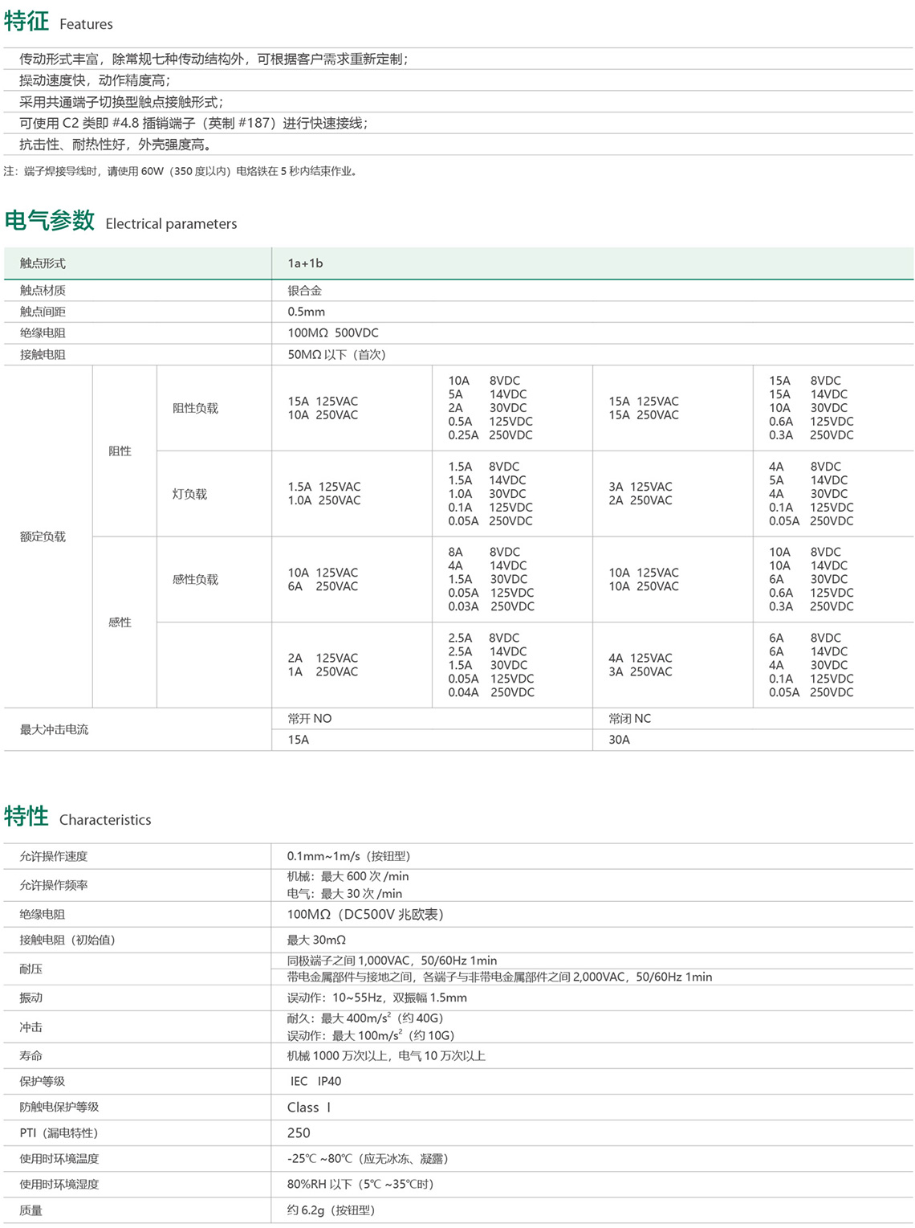Select the 额定负载 row header cell
This screenshot has height=1228, width=915.
(43, 536)
